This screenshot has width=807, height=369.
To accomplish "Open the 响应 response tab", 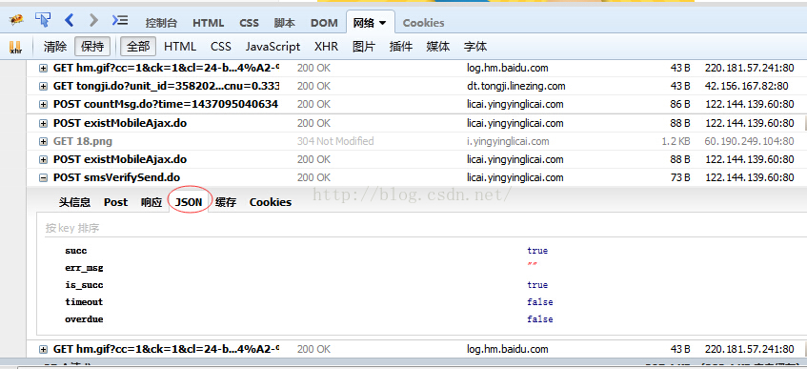I will (x=151, y=202).
